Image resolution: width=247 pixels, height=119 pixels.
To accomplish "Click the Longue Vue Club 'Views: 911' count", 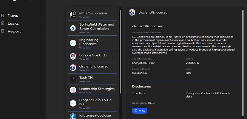I will click(84, 59).
